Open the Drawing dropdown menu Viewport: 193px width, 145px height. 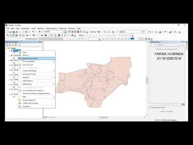click(x=93, y=32)
